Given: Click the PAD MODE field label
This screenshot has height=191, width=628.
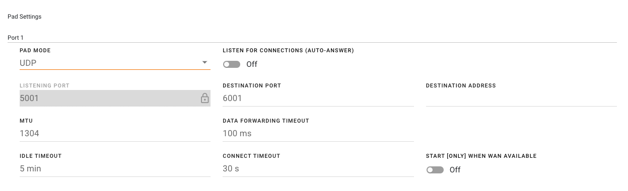Looking at the screenshot, I should [35, 51].
